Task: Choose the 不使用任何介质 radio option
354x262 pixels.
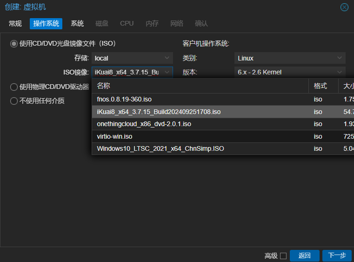Action: coord(14,101)
